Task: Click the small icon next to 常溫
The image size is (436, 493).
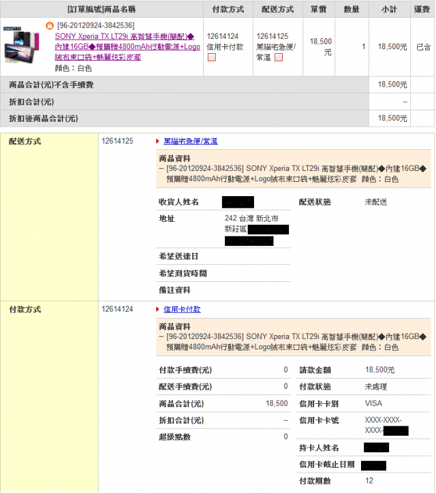Action: click(x=279, y=57)
